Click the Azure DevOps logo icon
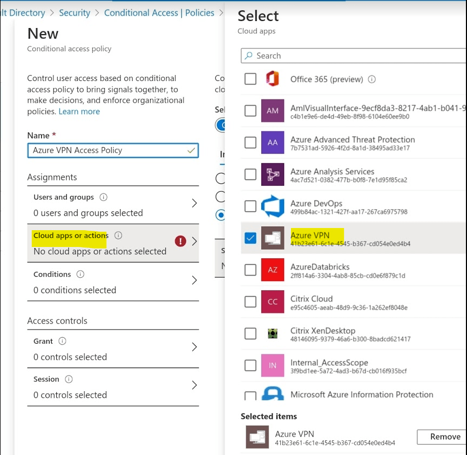The width and height of the screenshot is (467, 455). pyautogui.click(x=274, y=205)
